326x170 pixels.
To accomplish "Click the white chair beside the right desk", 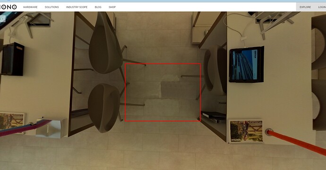I will 215,69.
